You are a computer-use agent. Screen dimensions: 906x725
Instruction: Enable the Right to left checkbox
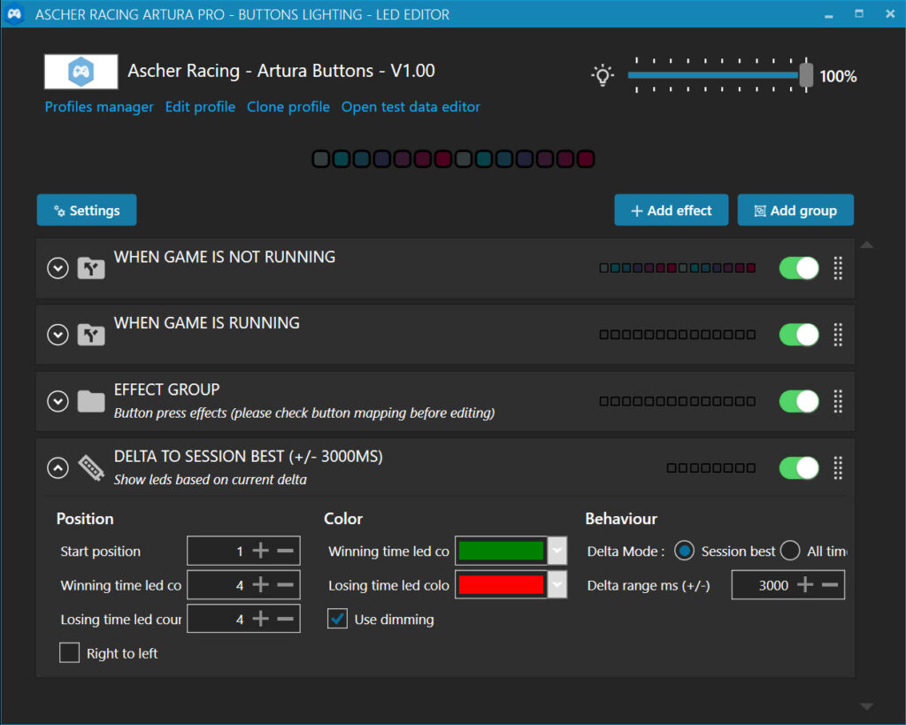(x=69, y=652)
